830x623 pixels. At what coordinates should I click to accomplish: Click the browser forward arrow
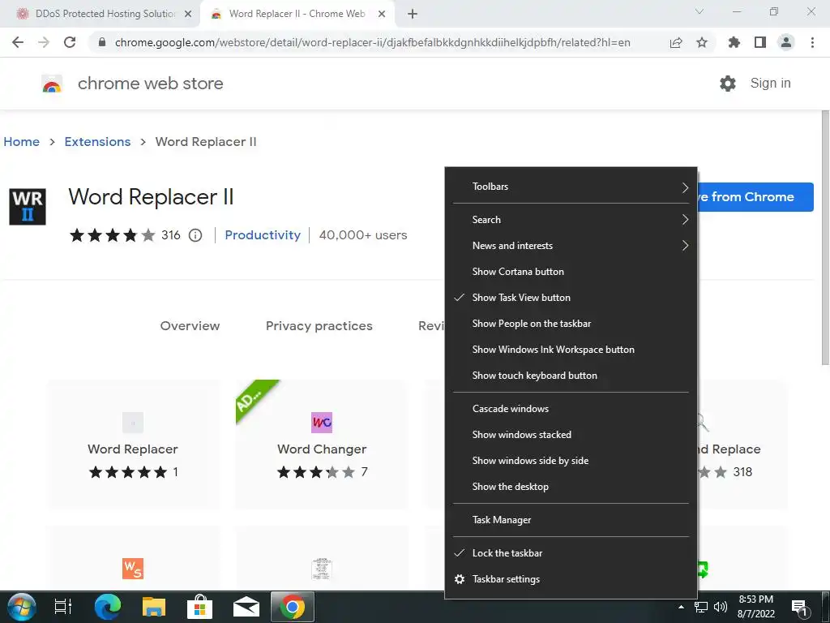click(x=44, y=42)
